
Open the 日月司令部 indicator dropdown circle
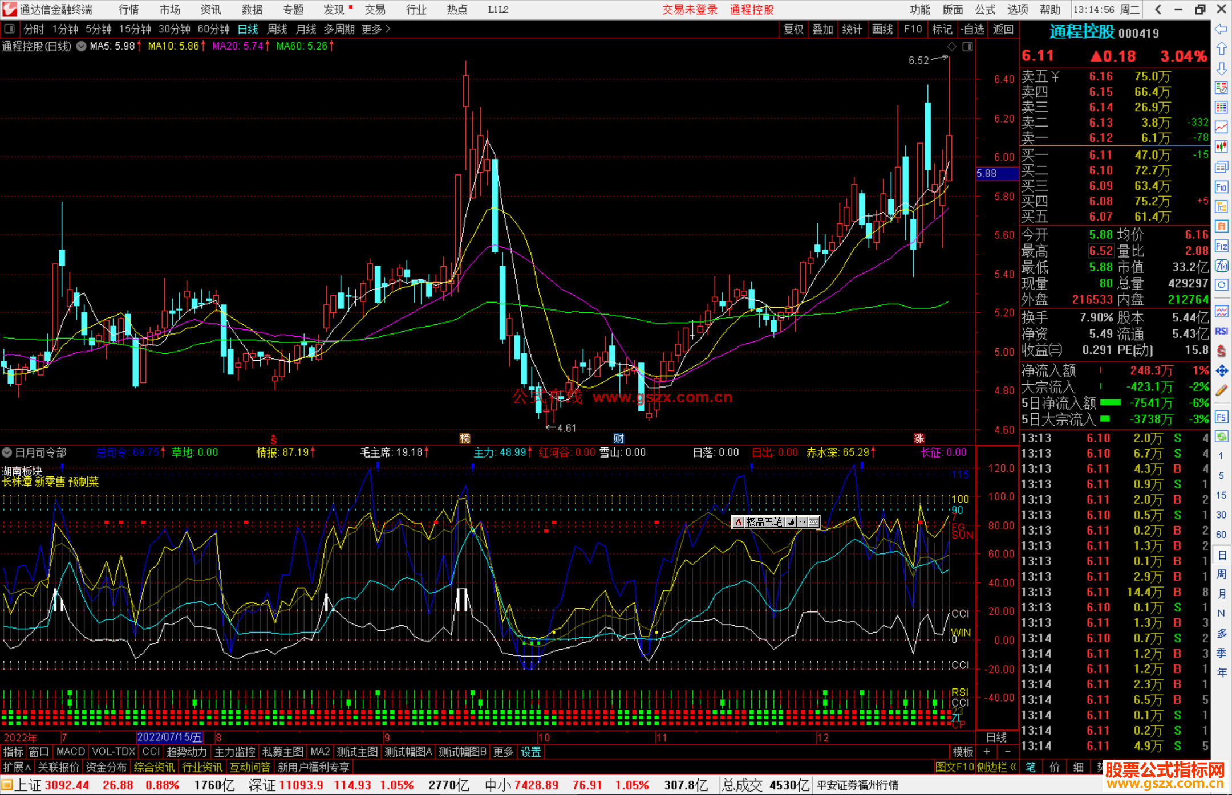tap(7, 453)
